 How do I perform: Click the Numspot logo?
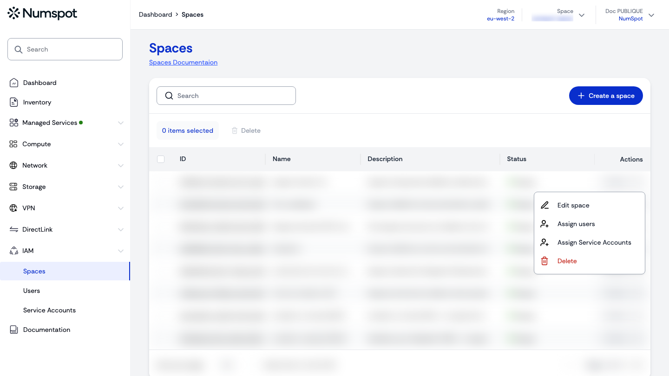click(x=42, y=13)
